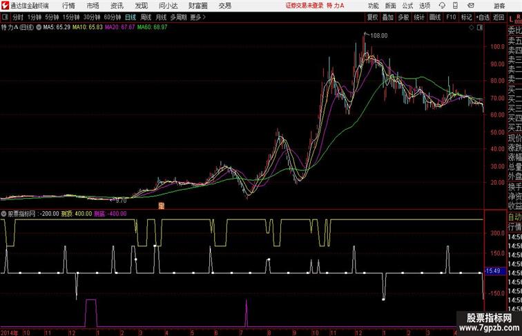Open the customer service headset icon
The width and height of the screenshot is (522, 336).
tap(442, 6)
